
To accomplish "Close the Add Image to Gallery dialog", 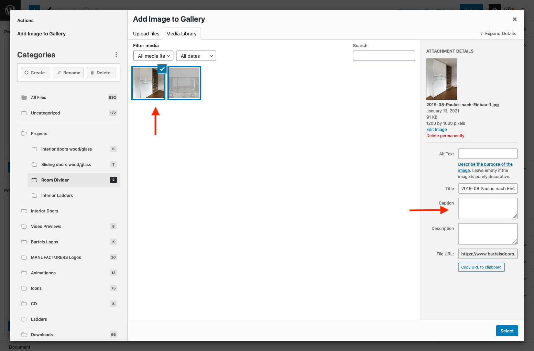I will click(x=514, y=19).
